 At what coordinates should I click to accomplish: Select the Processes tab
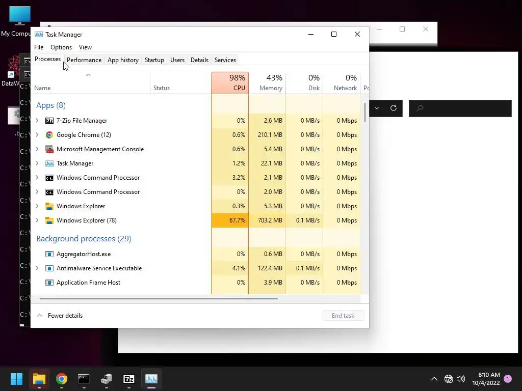pos(47,59)
